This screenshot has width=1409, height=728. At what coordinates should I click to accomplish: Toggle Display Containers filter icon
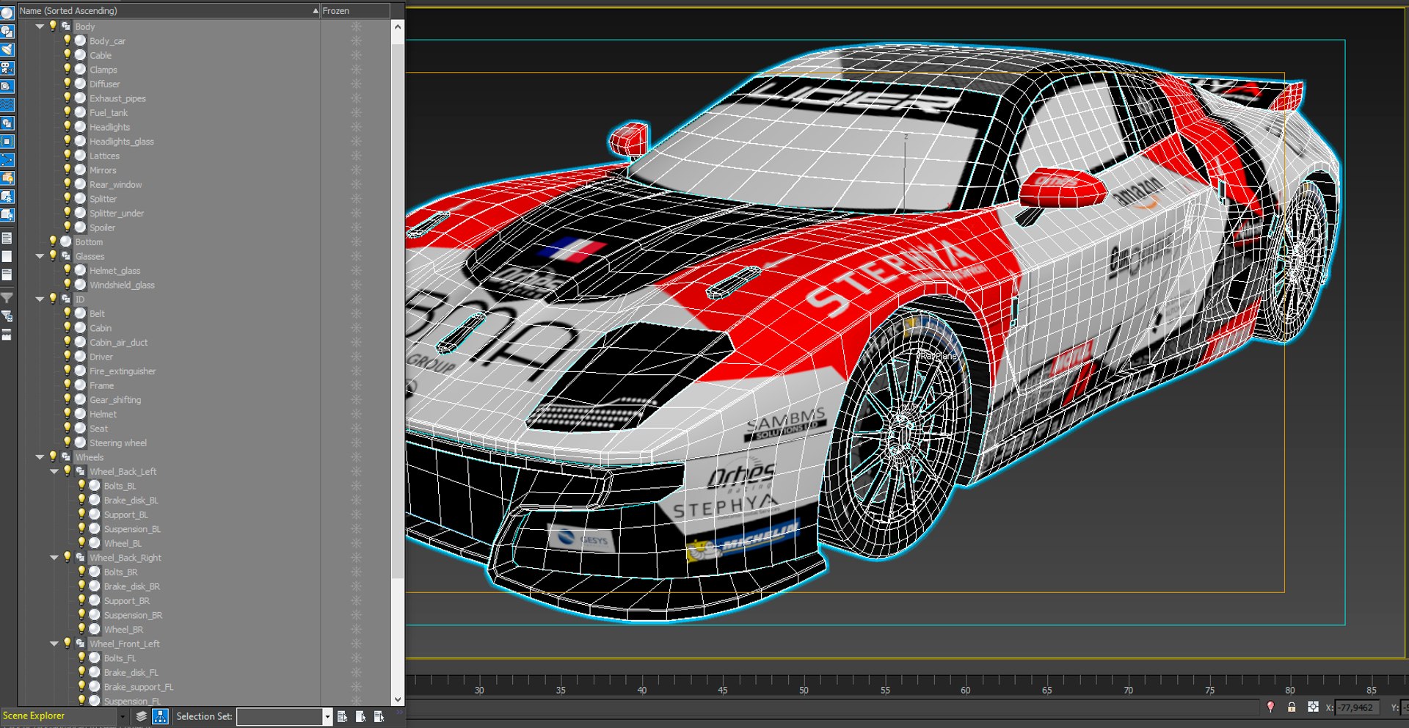7,178
